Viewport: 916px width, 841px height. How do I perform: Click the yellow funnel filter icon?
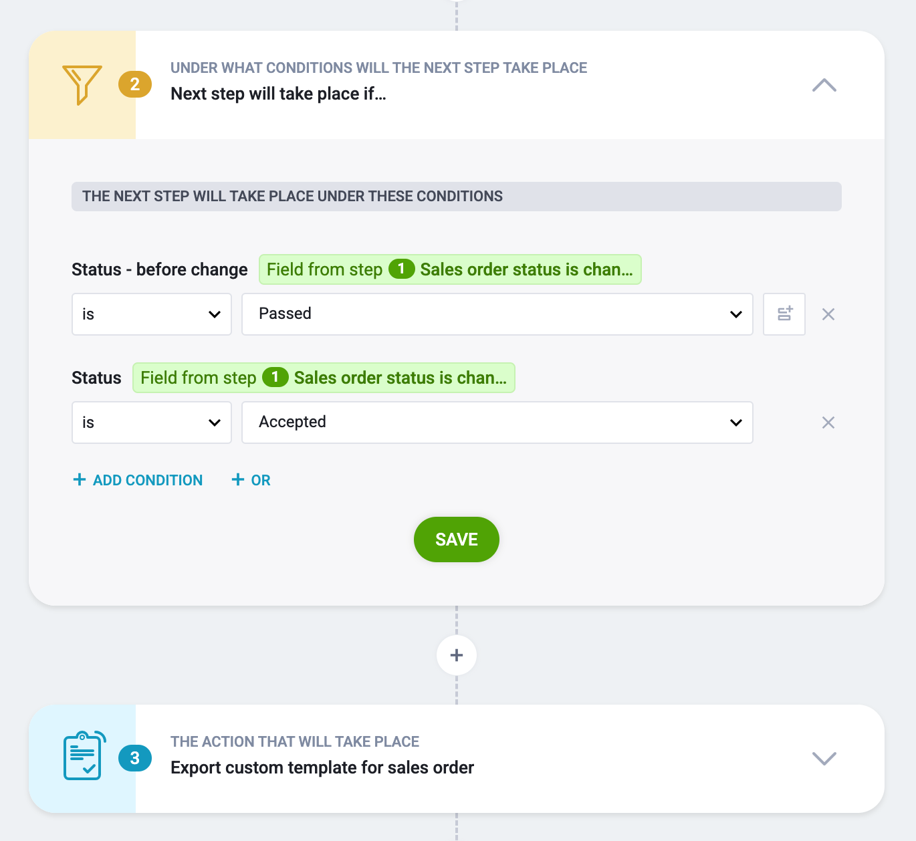(82, 85)
